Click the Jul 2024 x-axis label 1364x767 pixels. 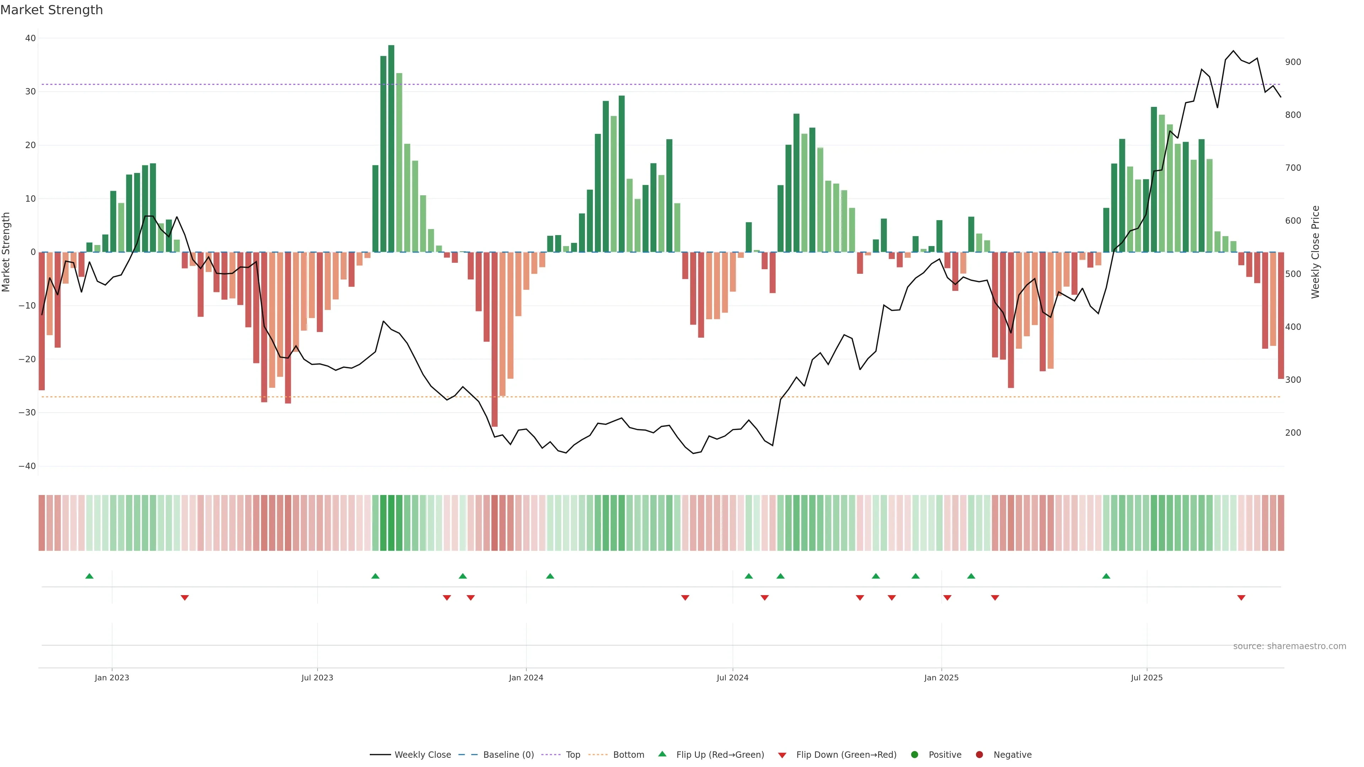coord(732,678)
